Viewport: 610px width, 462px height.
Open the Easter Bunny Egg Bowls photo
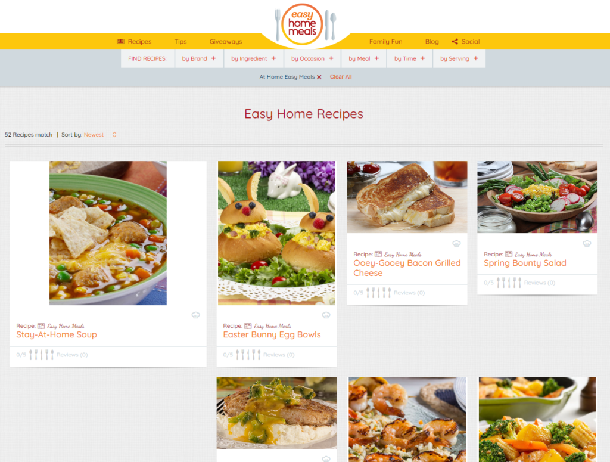tap(276, 232)
